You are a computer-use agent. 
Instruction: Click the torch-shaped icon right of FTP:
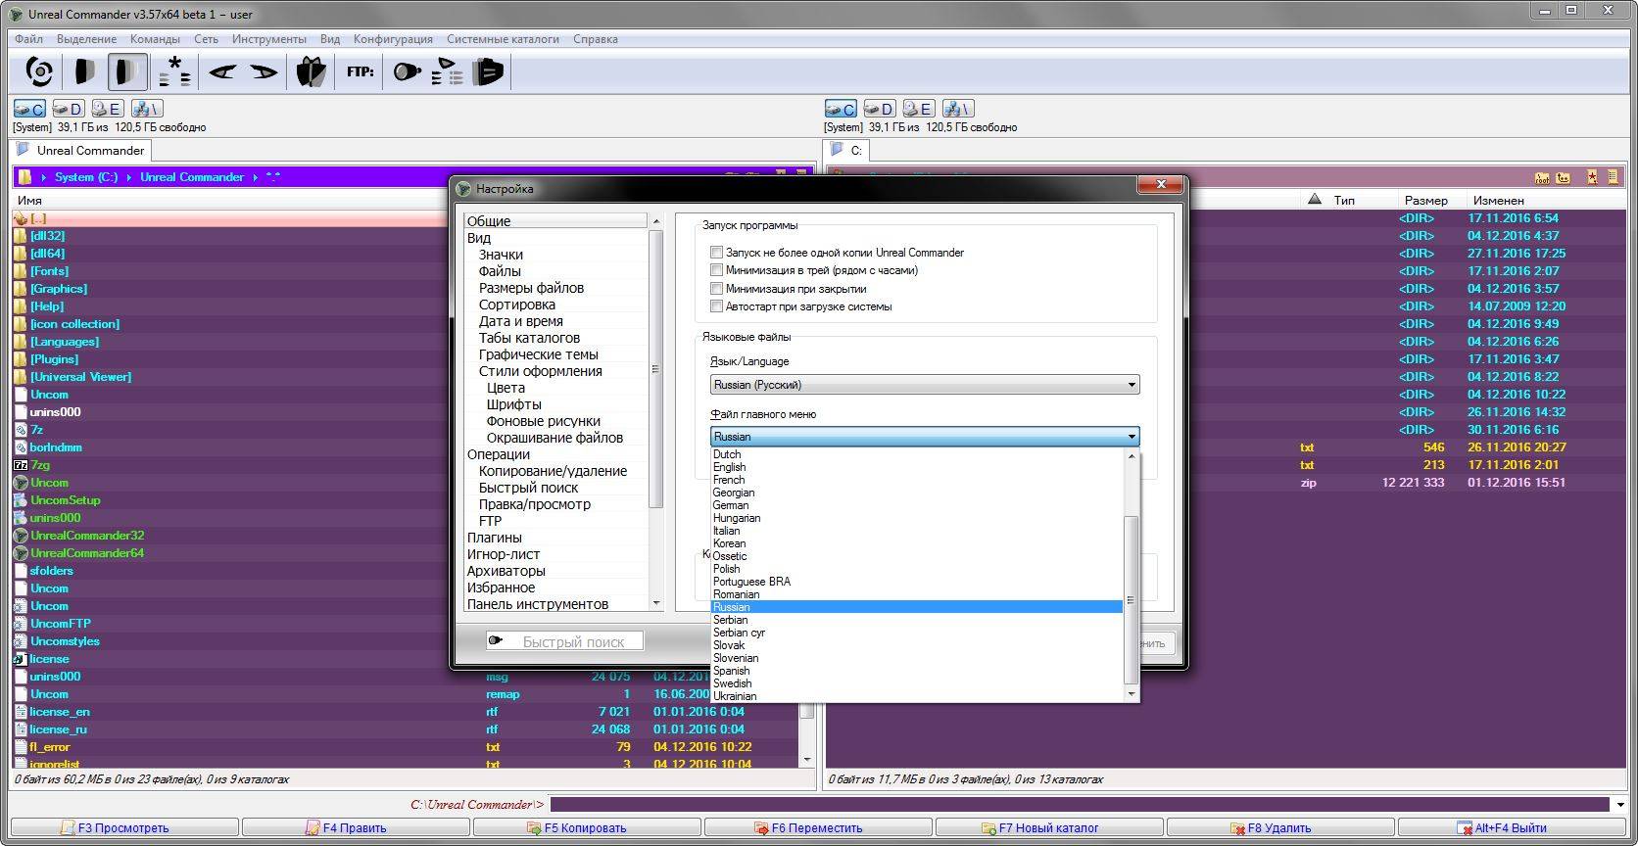[x=407, y=71]
